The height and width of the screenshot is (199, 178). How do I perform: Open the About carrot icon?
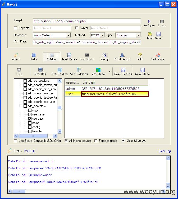click(x=16, y=55)
